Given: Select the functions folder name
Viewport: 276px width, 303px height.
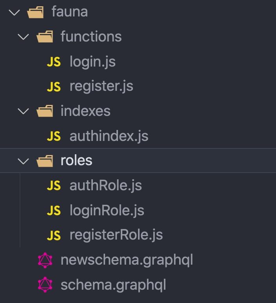Looking at the screenshot, I should pyautogui.click(x=91, y=36).
